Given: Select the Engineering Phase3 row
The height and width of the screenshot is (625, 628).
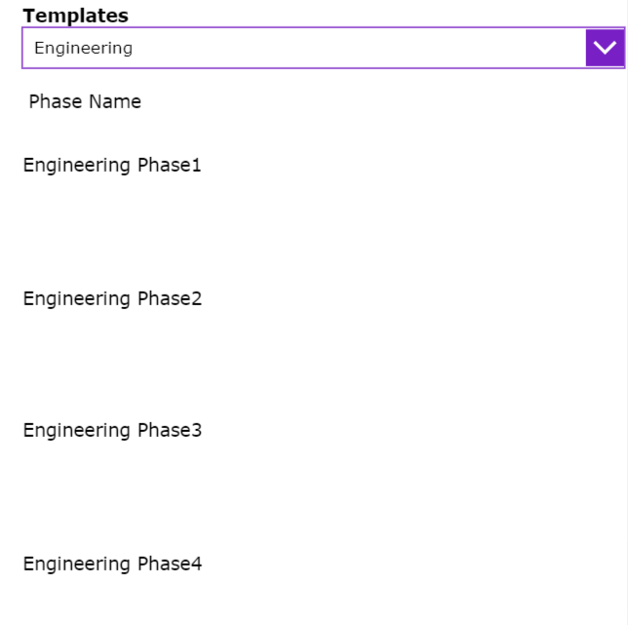Looking at the screenshot, I should click(x=112, y=430).
